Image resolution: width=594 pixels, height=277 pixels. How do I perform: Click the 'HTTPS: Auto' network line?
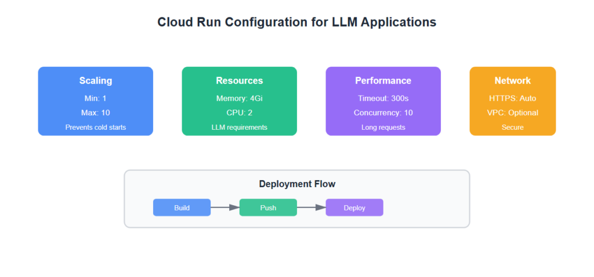(512, 99)
